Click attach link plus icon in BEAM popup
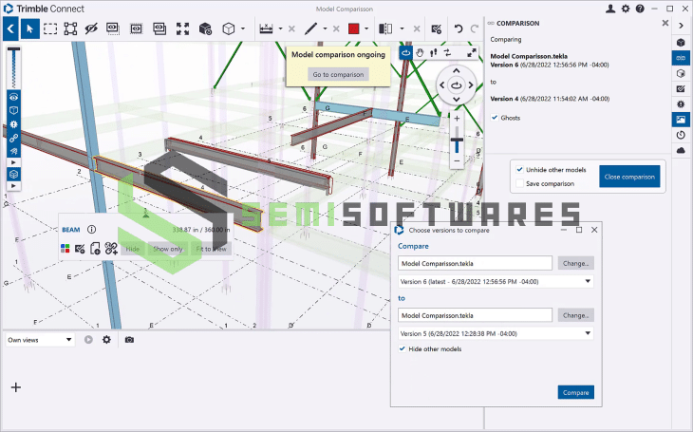 [x=111, y=249]
